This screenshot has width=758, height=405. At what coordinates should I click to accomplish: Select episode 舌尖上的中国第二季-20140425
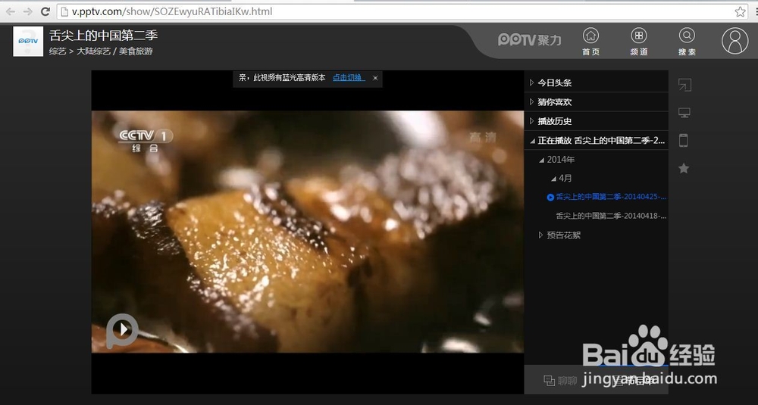611,197
